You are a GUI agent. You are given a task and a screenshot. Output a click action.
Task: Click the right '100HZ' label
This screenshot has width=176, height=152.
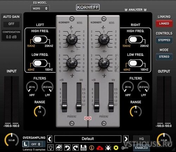[x=144, y=70]
